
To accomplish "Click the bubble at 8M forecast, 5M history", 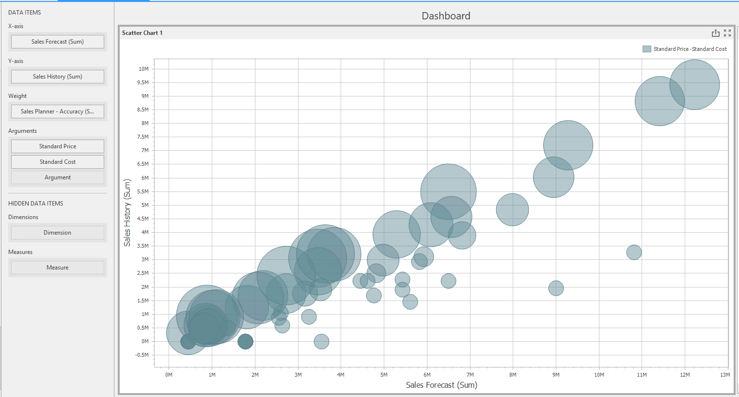I will (512, 209).
